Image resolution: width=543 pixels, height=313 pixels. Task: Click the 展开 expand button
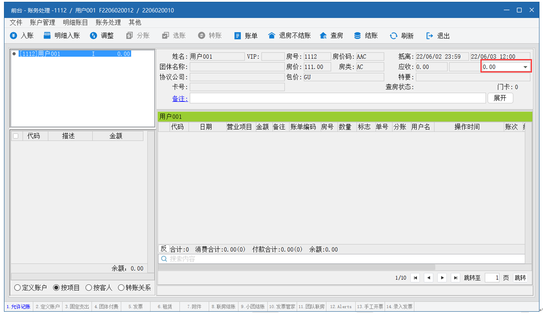pyautogui.click(x=500, y=98)
